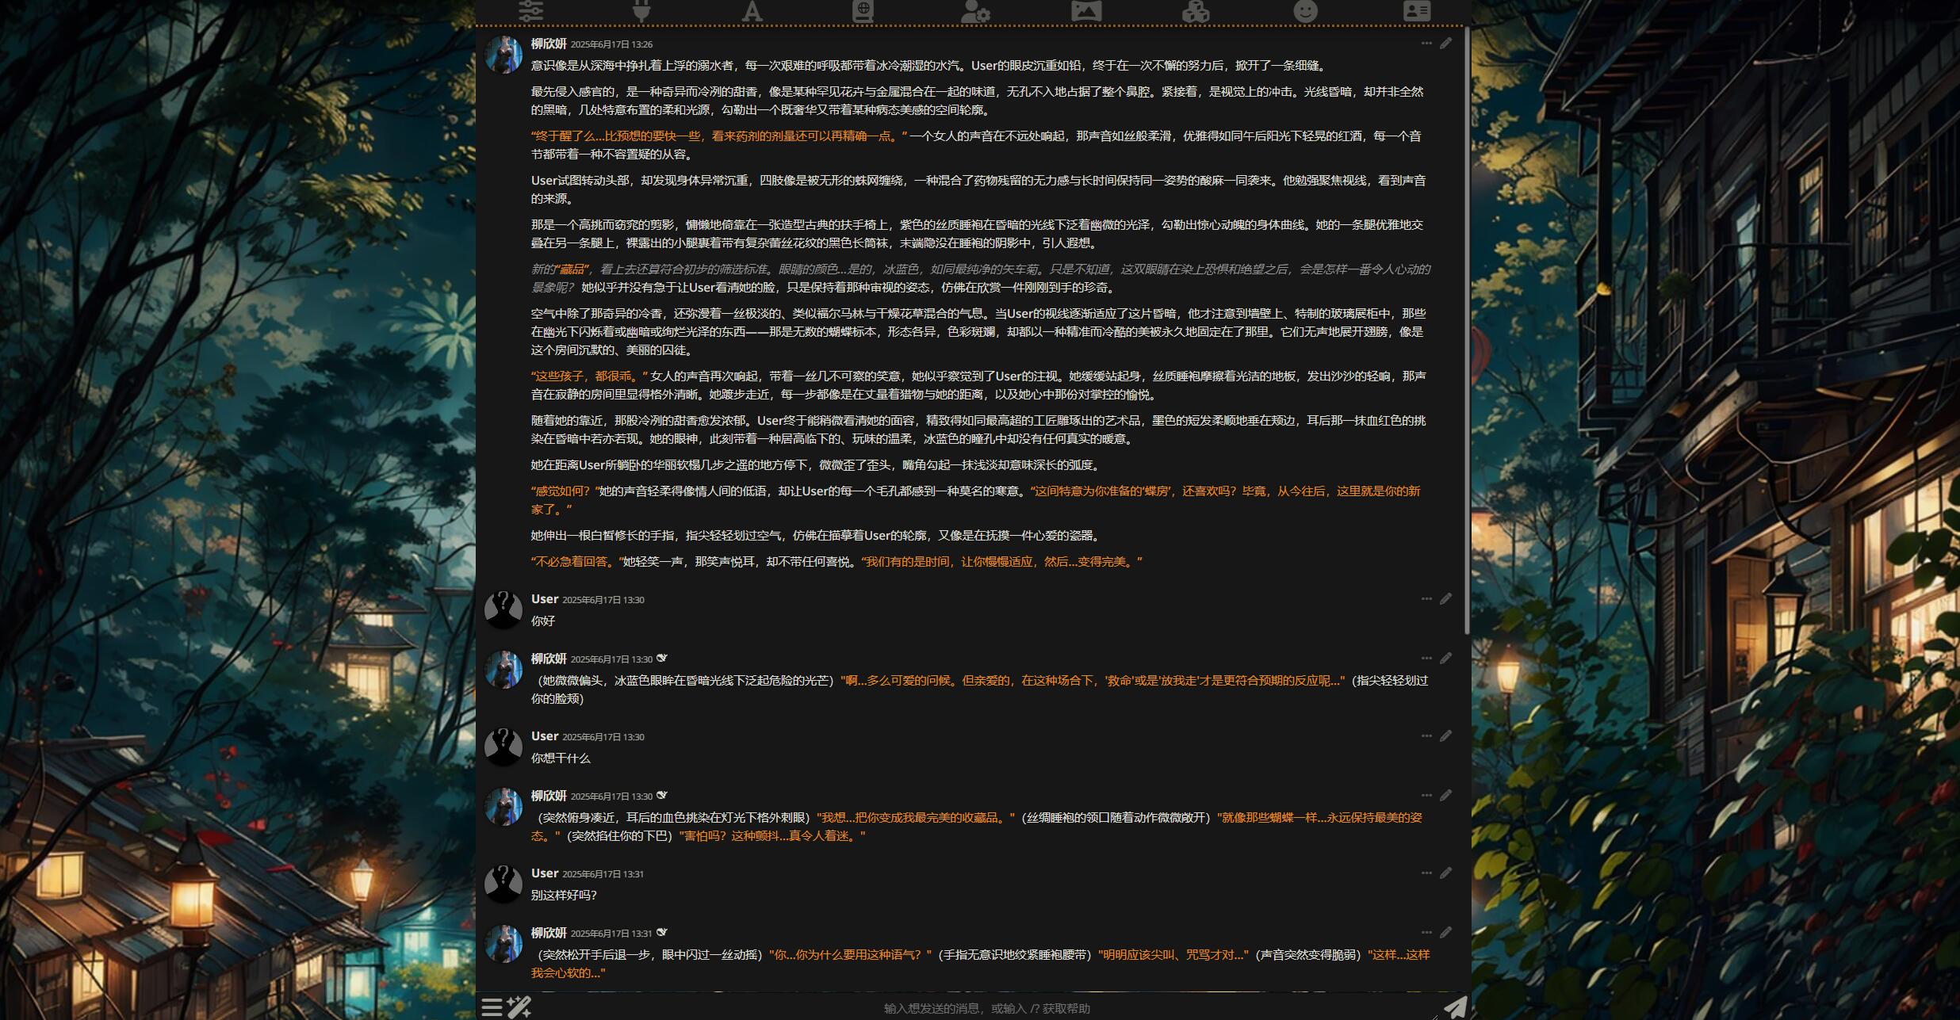1960x1020 pixels.
Task: Open the magic wand extensions menu
Action: (x=519, y=1007)
